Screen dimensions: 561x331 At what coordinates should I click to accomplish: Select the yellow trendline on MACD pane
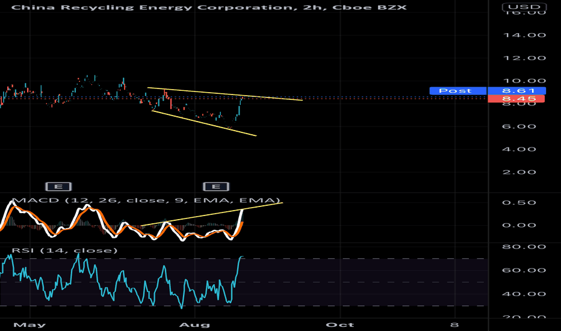(212, 214)
